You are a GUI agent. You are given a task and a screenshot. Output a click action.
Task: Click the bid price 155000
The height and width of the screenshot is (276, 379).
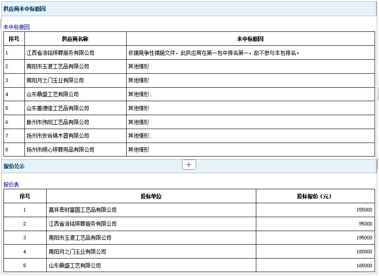click(x=364, y=210)
